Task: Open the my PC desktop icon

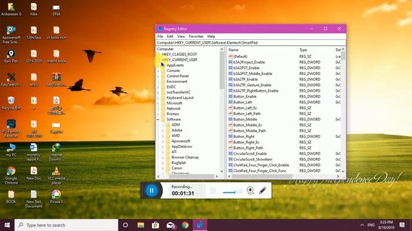Action: tap(11, 150)
